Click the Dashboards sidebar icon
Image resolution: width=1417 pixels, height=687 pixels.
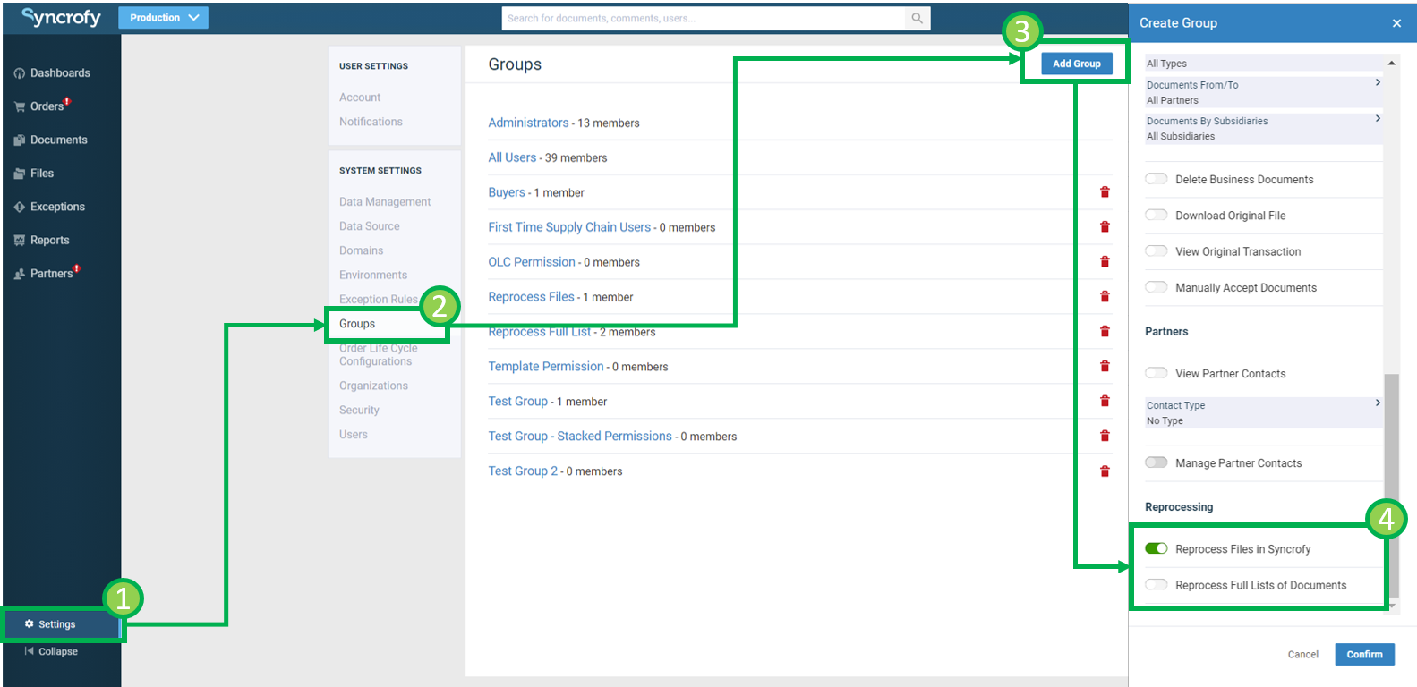(20, 73)
